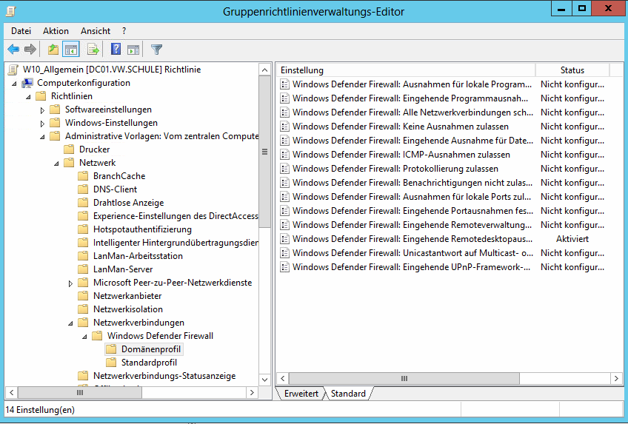Collapse the Netzwerk tree node
This screenshot has height=424, width=628.
[x=56, y=163]
